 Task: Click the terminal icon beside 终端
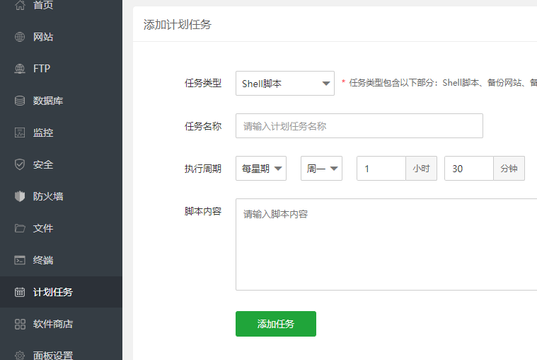(x=20, y=260)
